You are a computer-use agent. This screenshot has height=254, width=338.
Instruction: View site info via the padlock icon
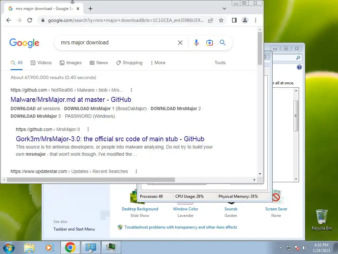(x=43, y=20)
